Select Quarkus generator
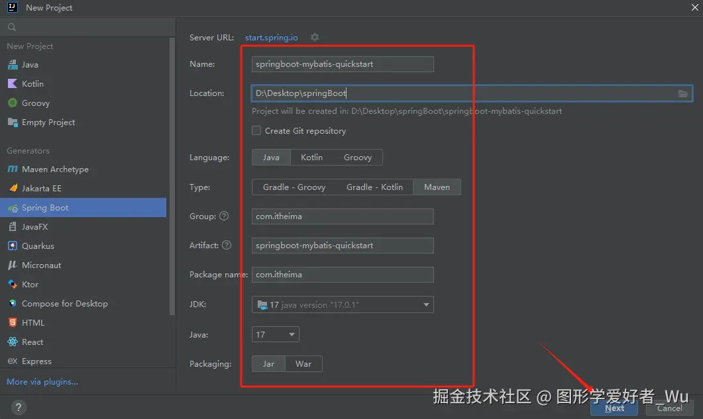 [83, 246]
